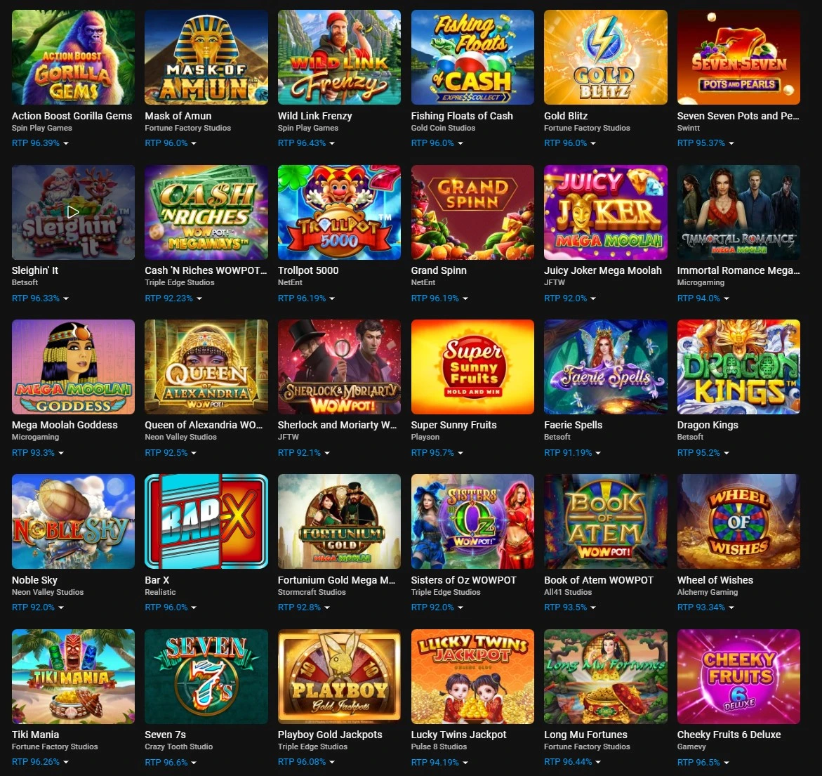Expand RTP 96.39% dropdown for Gorilla Gems
The width and height of the screenshot is (822, 776).
coord(41,143)
